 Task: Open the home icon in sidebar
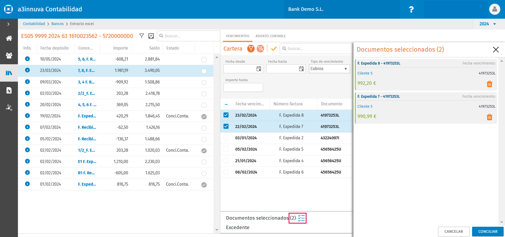(x=9, y=38)
